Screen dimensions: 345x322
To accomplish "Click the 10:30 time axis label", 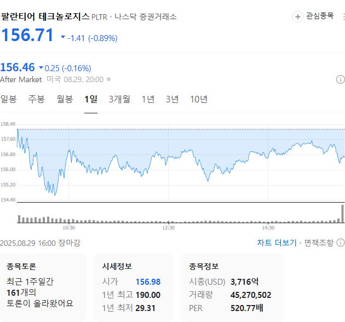I will [68, 228].
